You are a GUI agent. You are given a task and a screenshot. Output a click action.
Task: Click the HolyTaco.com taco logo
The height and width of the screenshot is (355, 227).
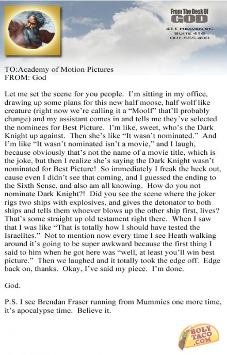click(x=199, y=336)
